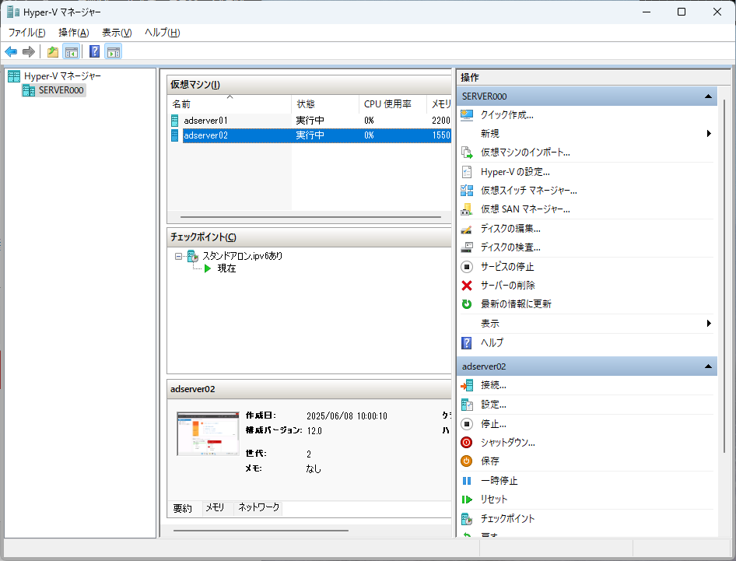Click the Hyper-V の設定... action
The image size is (736, 561).
515,172
